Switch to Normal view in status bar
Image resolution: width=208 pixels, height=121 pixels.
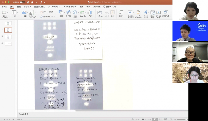(x=155, y=119)
